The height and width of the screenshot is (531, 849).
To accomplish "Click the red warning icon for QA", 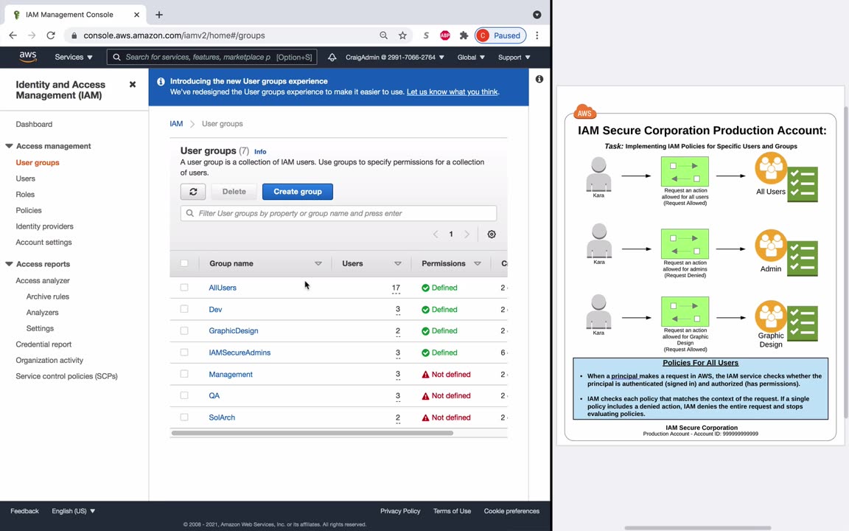I will point(425,395).
